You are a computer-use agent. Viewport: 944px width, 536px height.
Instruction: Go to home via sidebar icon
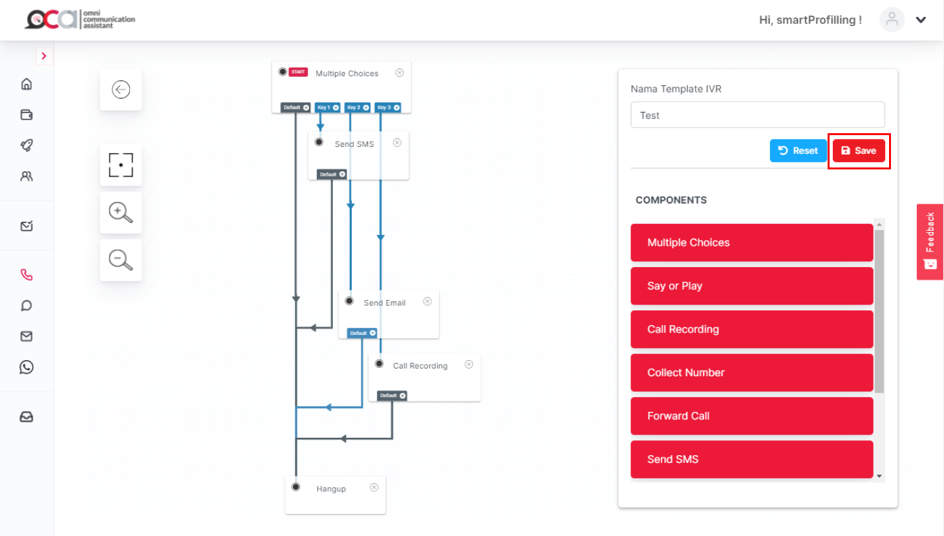click(27, 84)
